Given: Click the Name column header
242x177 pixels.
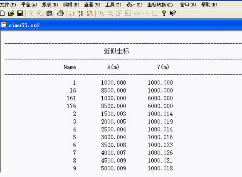Looking at the screenshot, I should [x=69, y=67].
